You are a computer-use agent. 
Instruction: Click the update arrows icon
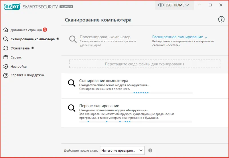click(x=6, y=48)
